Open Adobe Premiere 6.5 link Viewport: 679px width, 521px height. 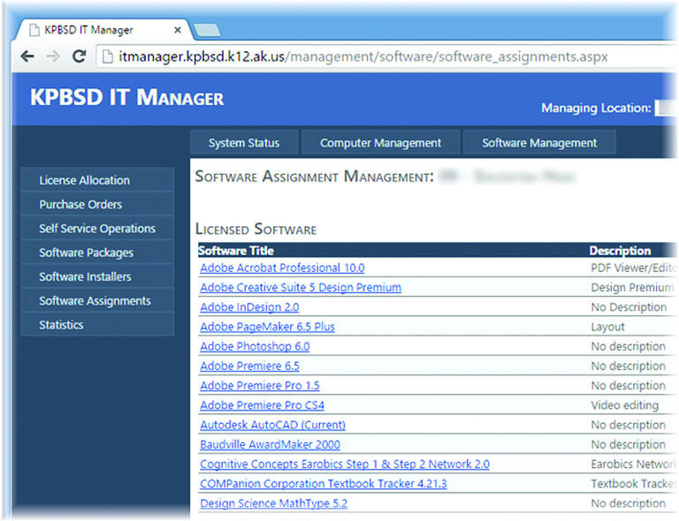(x=249, y=366)
